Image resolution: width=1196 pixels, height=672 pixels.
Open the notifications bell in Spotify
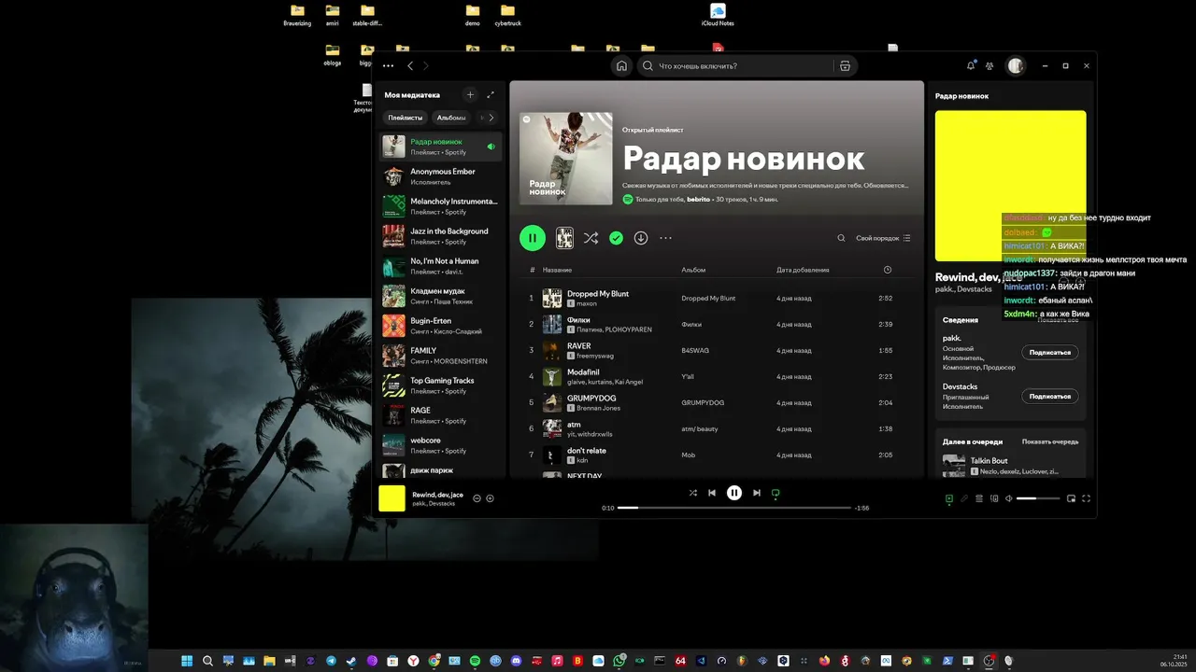971,65
